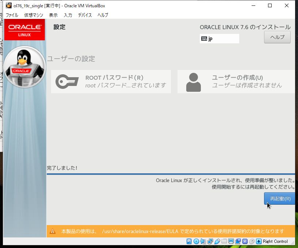Click the completed installation progress bar

171,174
